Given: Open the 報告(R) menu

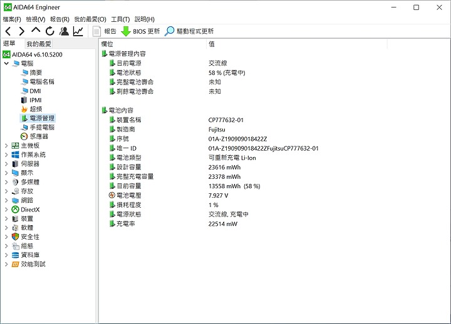Looking at the screenshot, I should tap(60, 19).
